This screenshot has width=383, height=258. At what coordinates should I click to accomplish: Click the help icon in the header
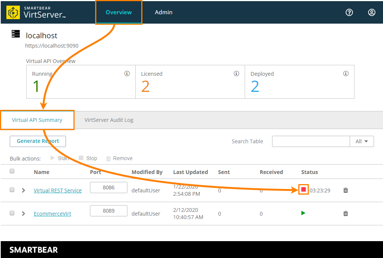point(349,12)
